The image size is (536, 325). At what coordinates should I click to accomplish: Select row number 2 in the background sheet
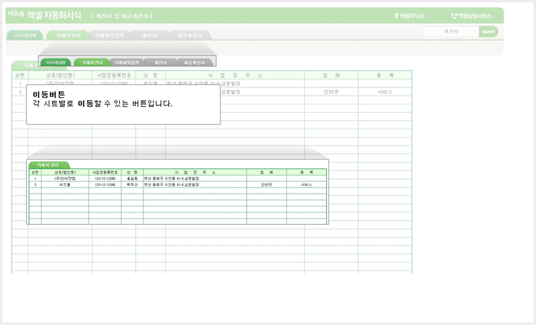point(20,92)
